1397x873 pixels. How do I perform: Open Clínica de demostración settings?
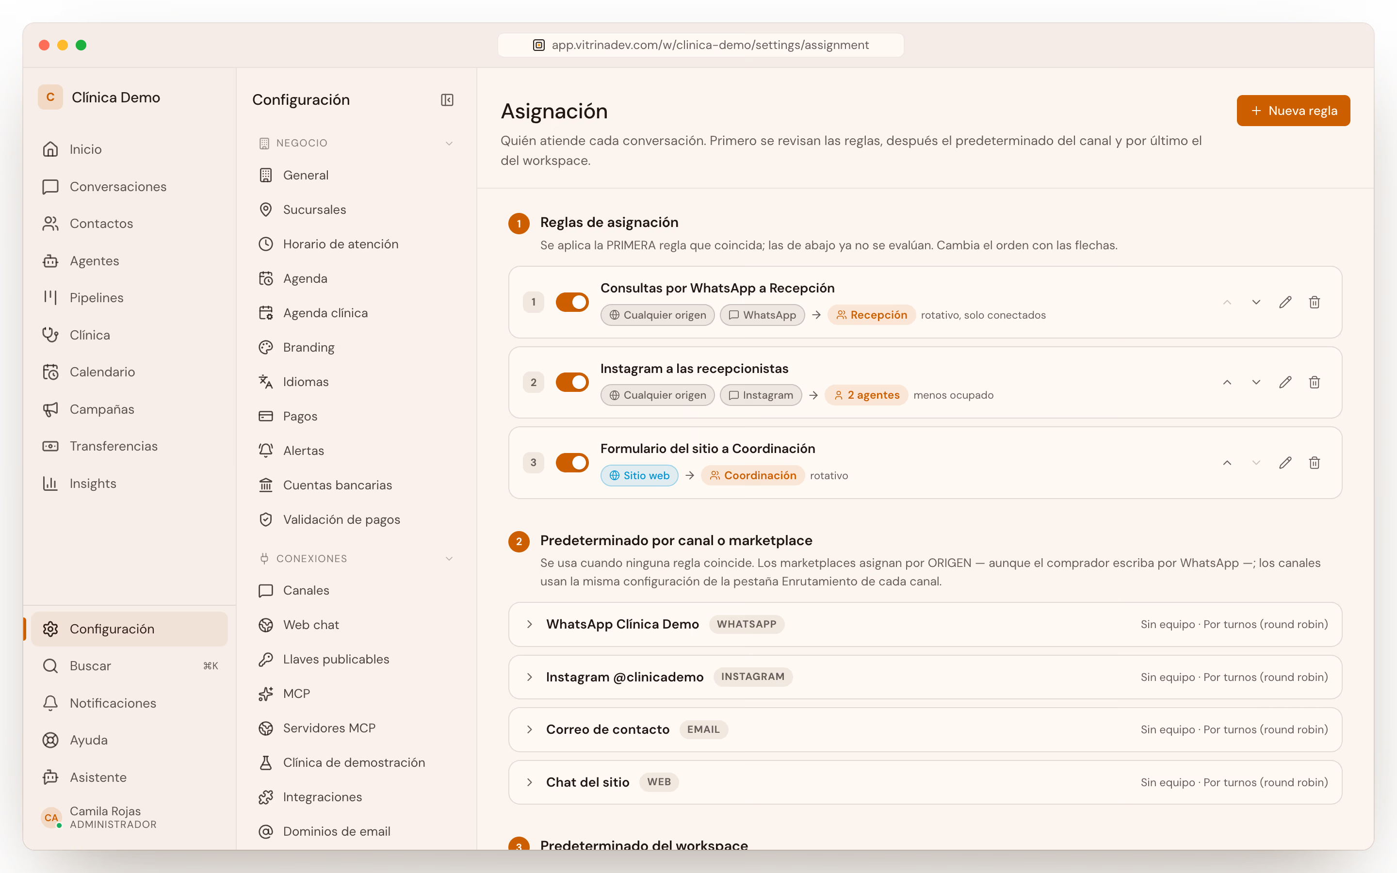click(x=356, y=762)
